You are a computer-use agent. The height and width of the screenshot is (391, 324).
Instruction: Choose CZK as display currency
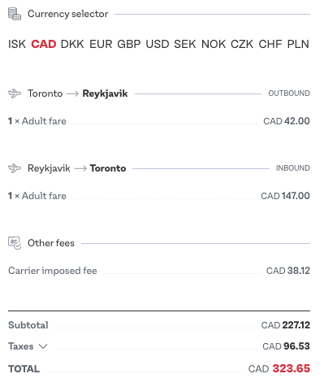242,44
